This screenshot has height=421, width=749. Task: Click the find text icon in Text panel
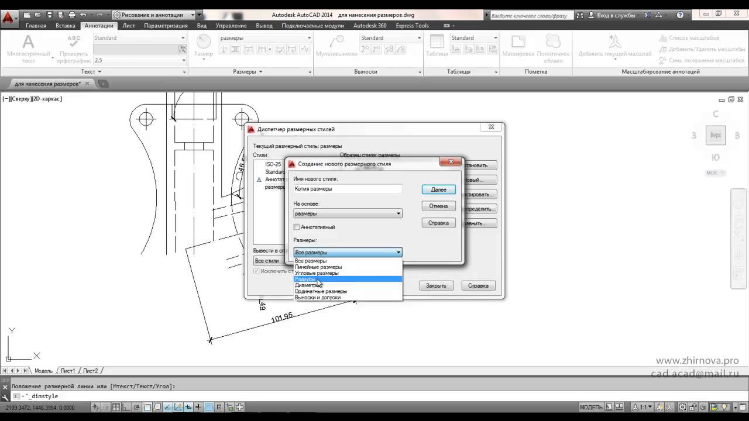coord(183,49)
